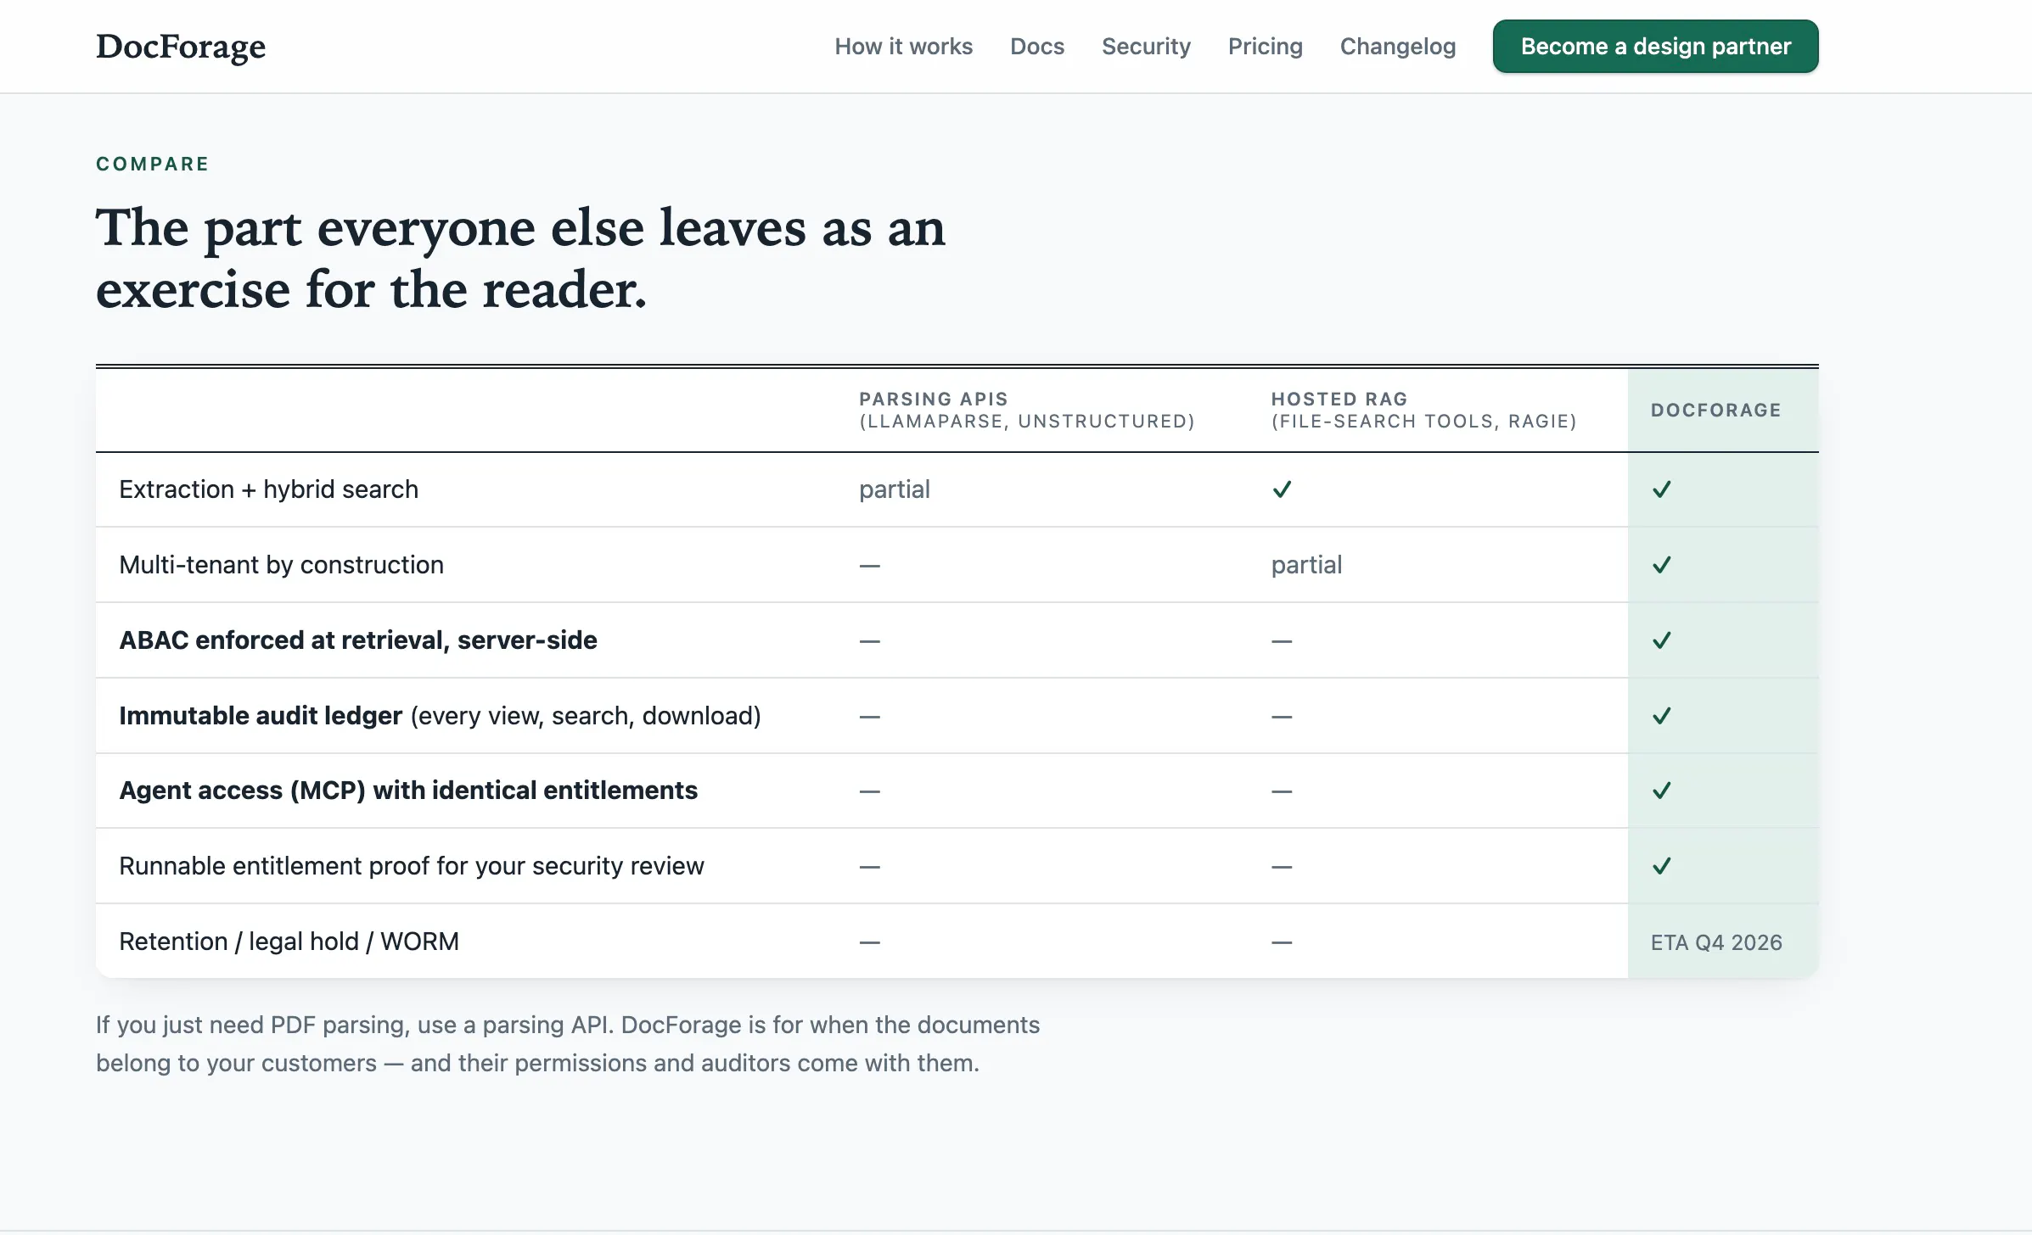Click the 'Hosted RAG' column header

1423,411
